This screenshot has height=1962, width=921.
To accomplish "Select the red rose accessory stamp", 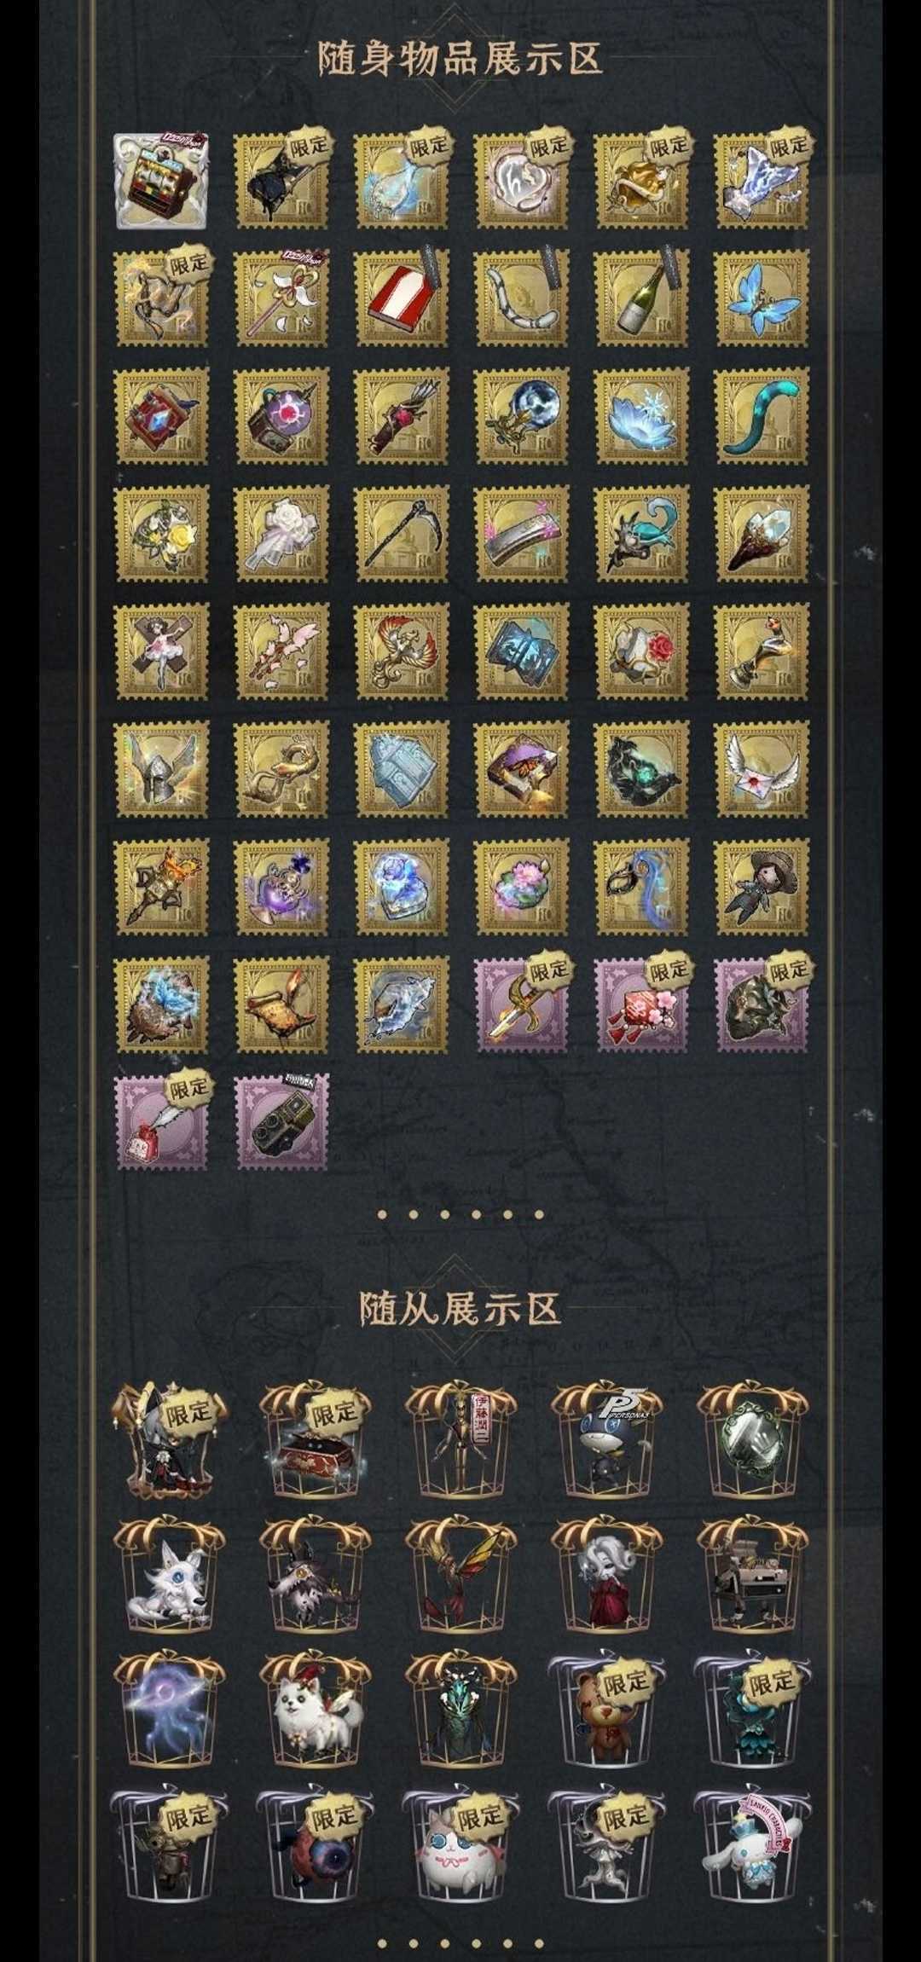I will click(641, 651).
